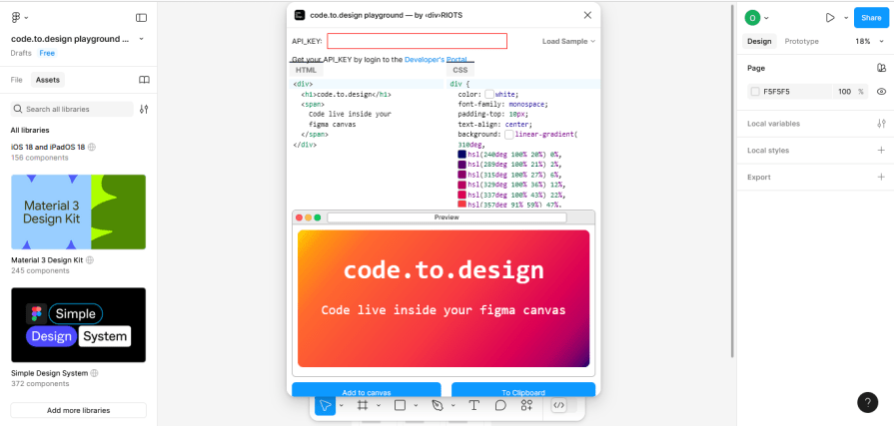The width and height of the screenshot is (894, 426).
Task: Add an export setting with plus
Action: (881, 178)
